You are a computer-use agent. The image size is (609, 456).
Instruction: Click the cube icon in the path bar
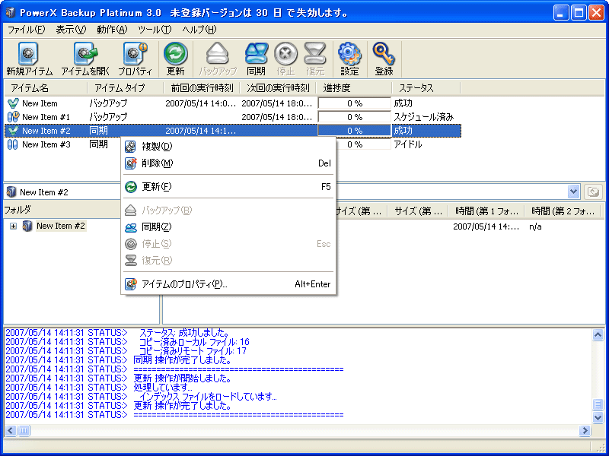[x=11, y=192]
